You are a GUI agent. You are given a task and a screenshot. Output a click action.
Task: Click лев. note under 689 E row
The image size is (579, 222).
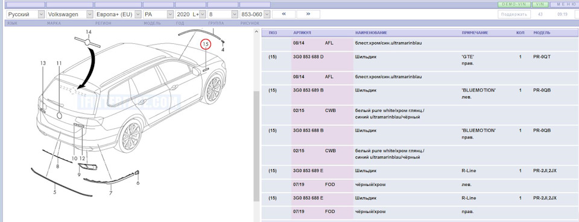coord(466,185)
